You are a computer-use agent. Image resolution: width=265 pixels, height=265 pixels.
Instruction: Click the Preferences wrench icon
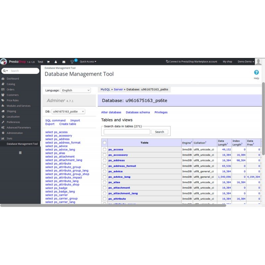[3, 122]
